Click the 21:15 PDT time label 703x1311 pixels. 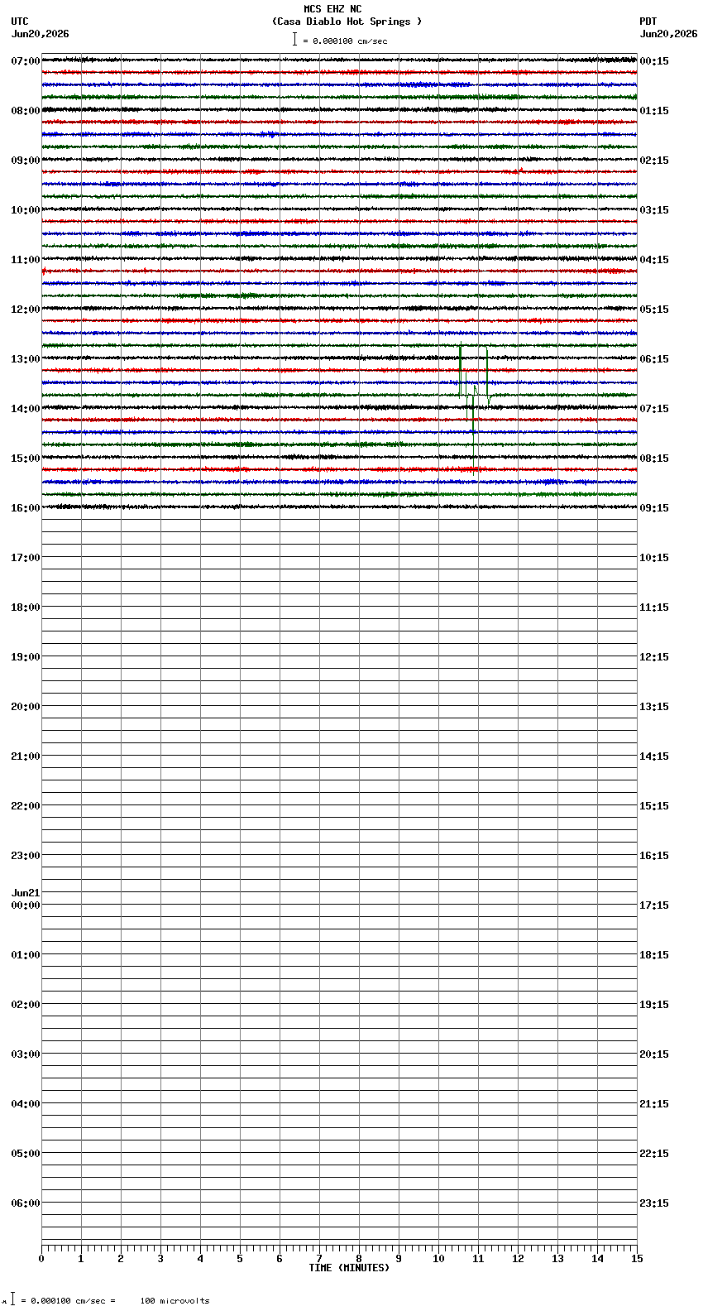(x=654, y=1104)
